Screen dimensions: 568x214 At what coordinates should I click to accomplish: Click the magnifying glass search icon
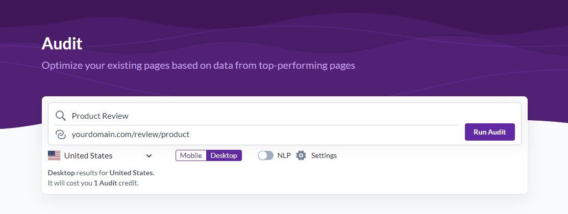[x=61, y=116]
